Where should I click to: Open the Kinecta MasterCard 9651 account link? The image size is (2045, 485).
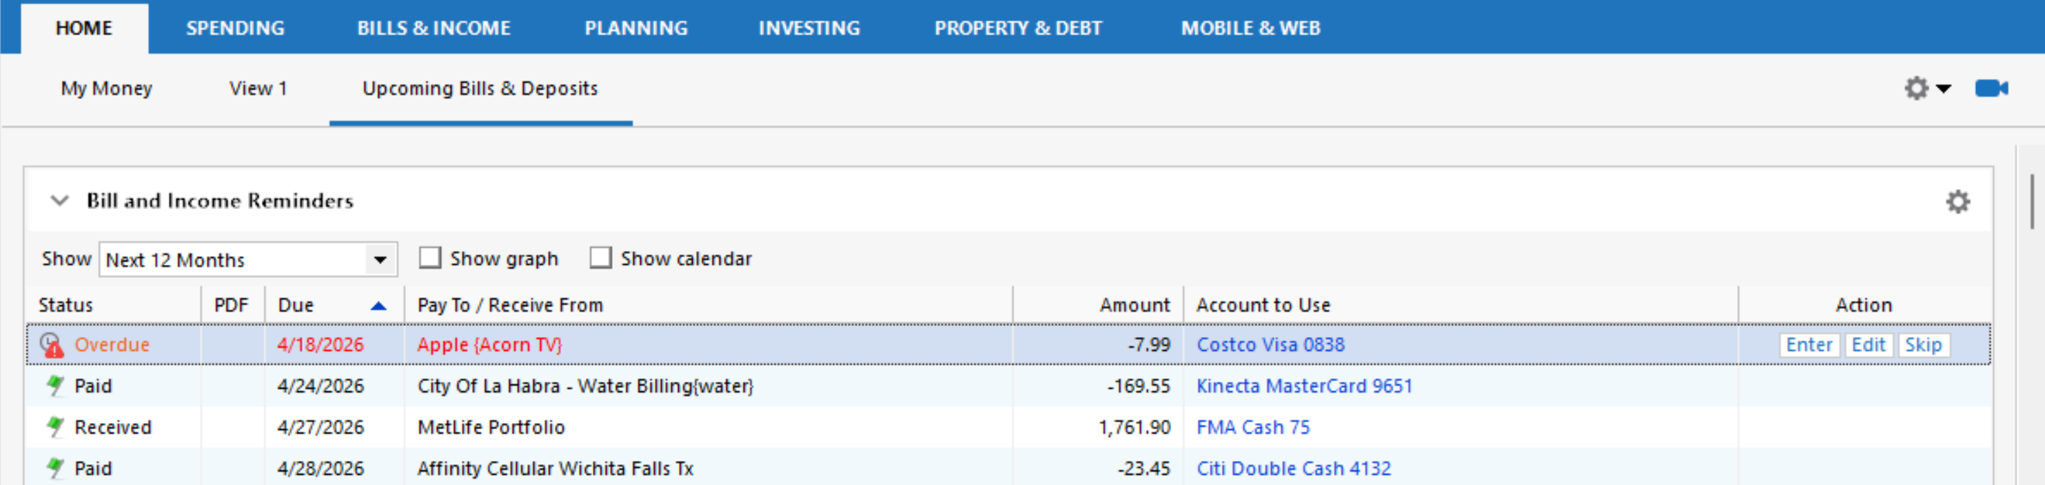1304,386
